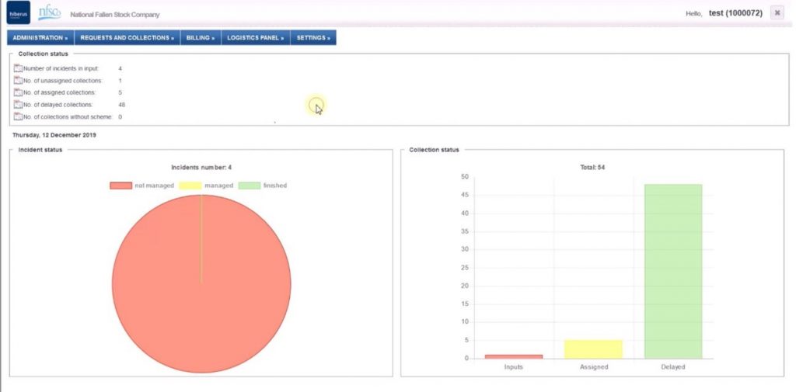Click the red Inputs bar
This screenshot has height=392, width=796.
click(514, 356)
